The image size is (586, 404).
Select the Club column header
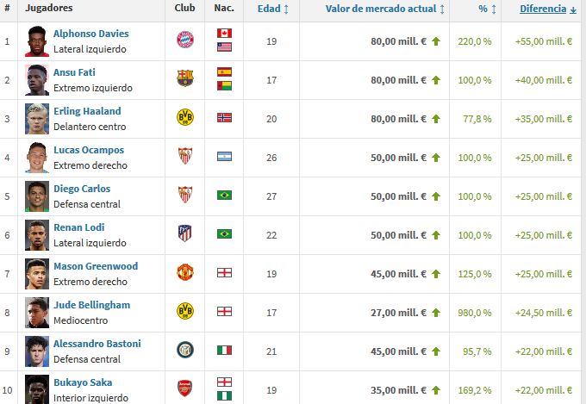[184, 9]
